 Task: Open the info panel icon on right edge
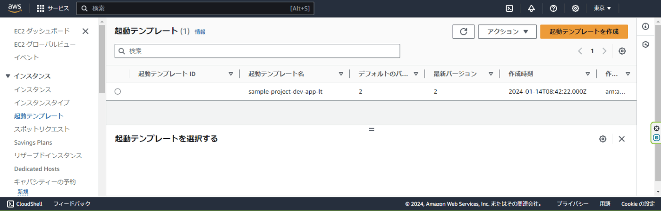[645, 26]
